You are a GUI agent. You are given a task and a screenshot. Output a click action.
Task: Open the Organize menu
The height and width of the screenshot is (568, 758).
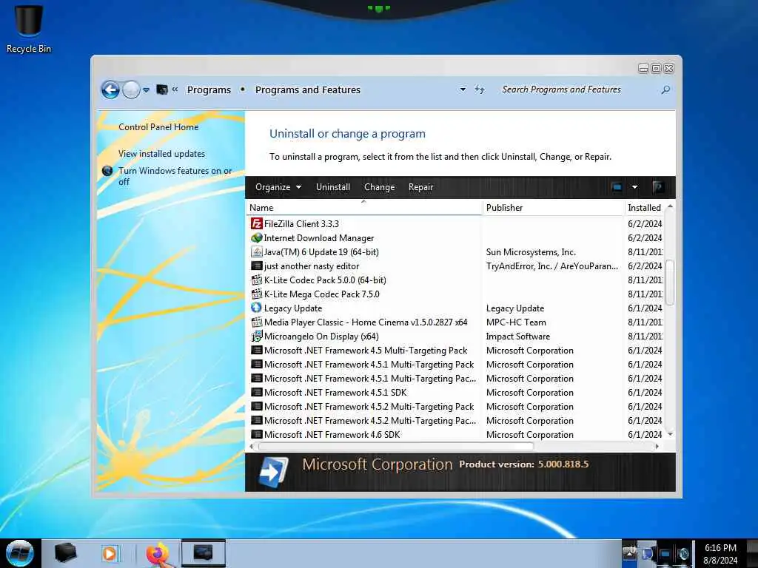coord(278,187)
